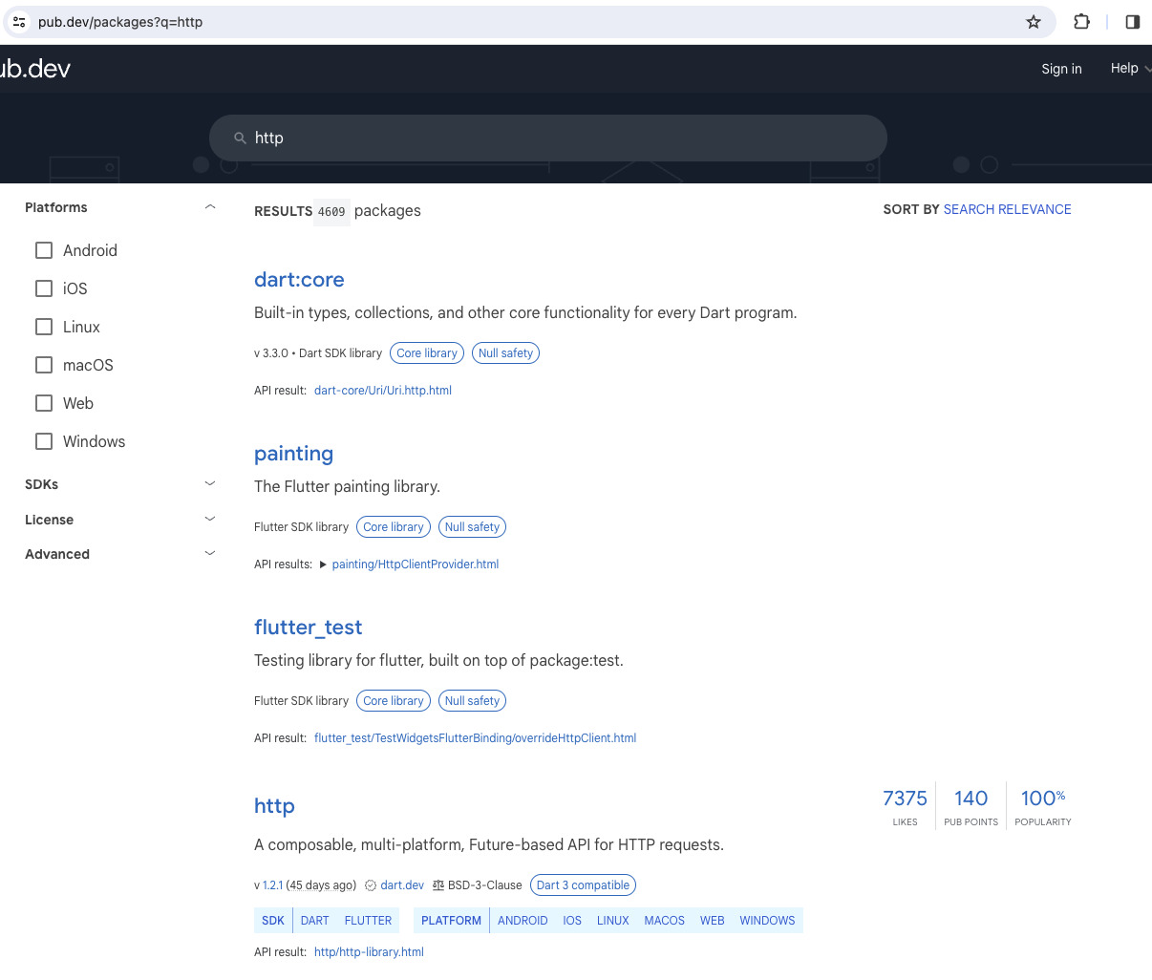
Task: Click the LINUX platform tag
Action: (x=612, y=921)
